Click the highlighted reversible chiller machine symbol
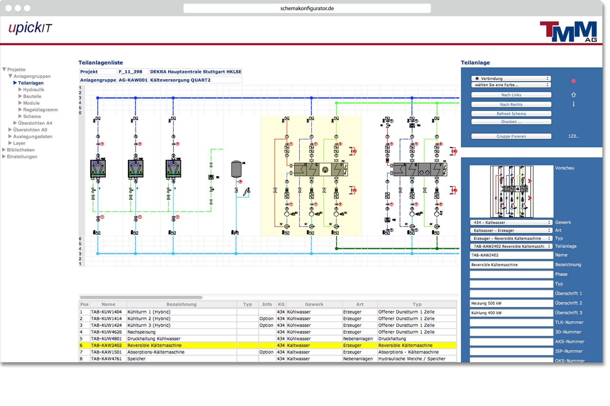 coord(321,170)
